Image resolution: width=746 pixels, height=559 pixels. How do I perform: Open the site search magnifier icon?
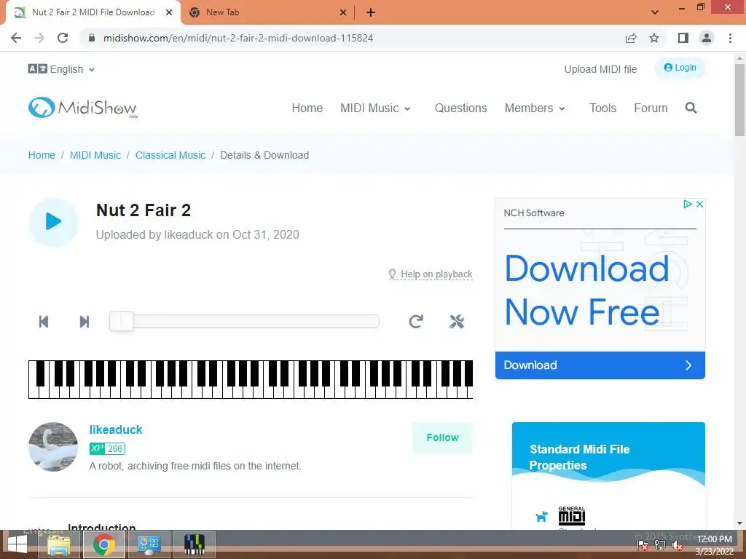pos(691,108)
